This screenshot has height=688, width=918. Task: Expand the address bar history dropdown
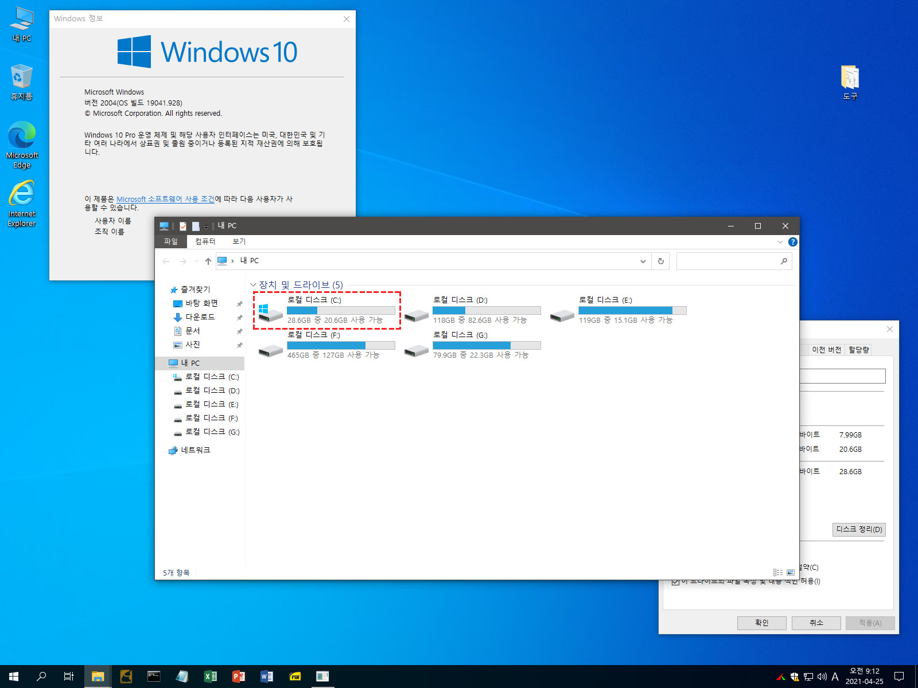click(x=643, y=261)
